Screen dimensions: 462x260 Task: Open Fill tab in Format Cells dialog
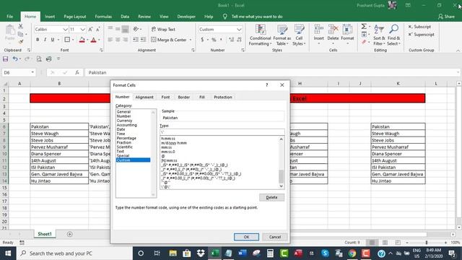coord(202,97)
